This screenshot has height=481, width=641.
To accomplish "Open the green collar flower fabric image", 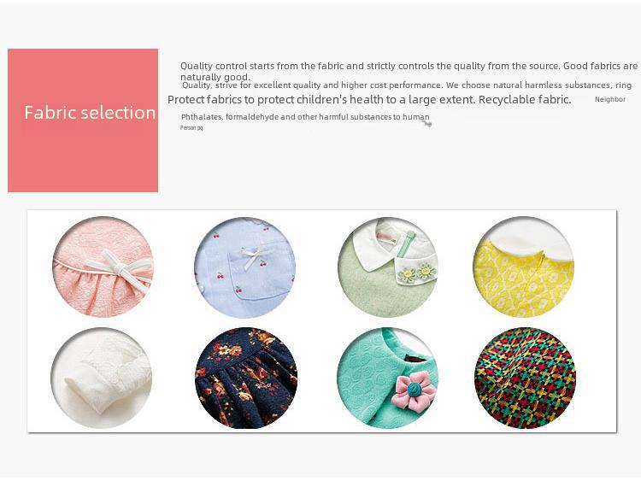I will pyautogui.click(x=388, y=267).
